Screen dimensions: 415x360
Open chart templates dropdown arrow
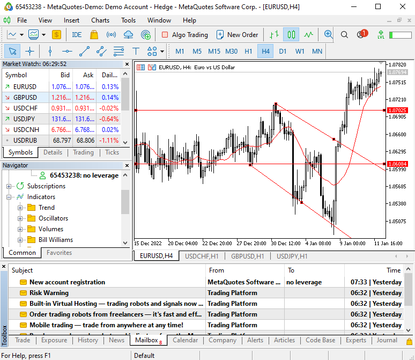tap(43, 35)
